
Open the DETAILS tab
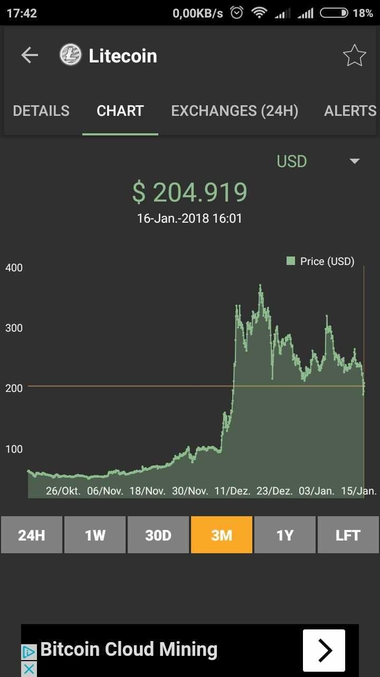41,111
